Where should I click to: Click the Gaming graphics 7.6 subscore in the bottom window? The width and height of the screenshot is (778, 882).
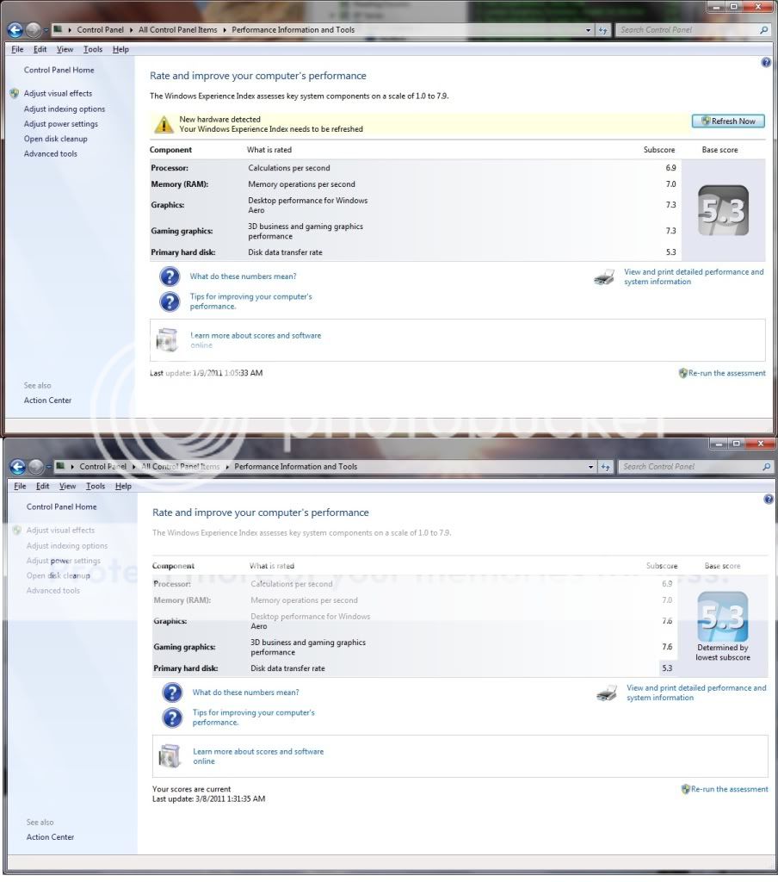click(x=667, y=647)
